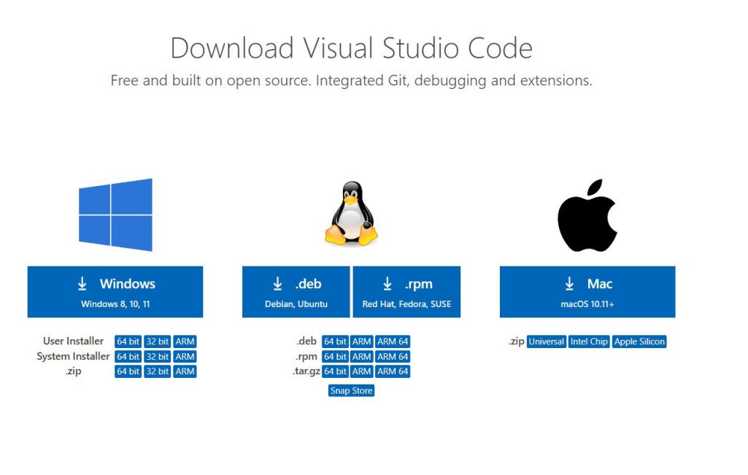Image resolution: width=748 pixels, height=475 pixels.
Task: Download the .deb package for Debian, Ubuntu
Action: pos(296,292)
